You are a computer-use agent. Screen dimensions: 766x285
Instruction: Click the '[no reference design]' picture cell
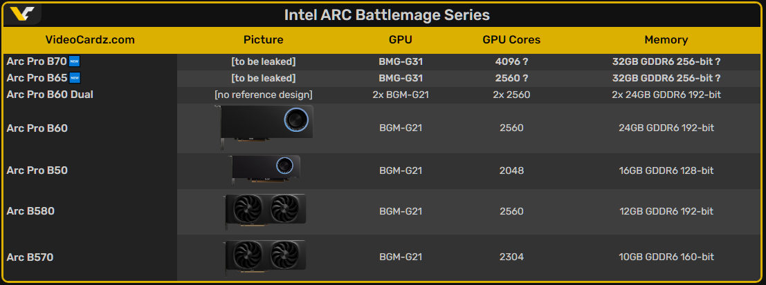(x=264, y=95)
